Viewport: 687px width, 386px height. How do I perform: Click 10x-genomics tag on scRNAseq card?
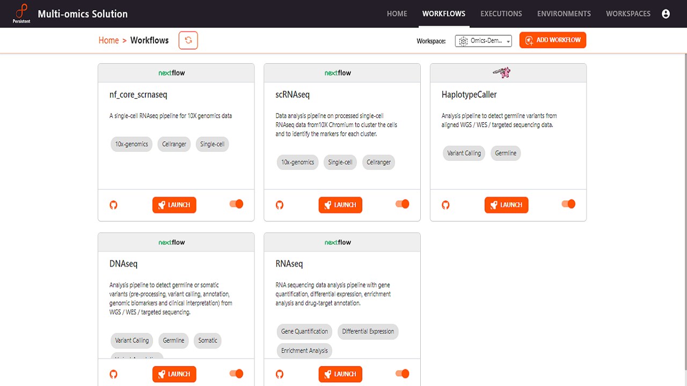coord(298,162)
